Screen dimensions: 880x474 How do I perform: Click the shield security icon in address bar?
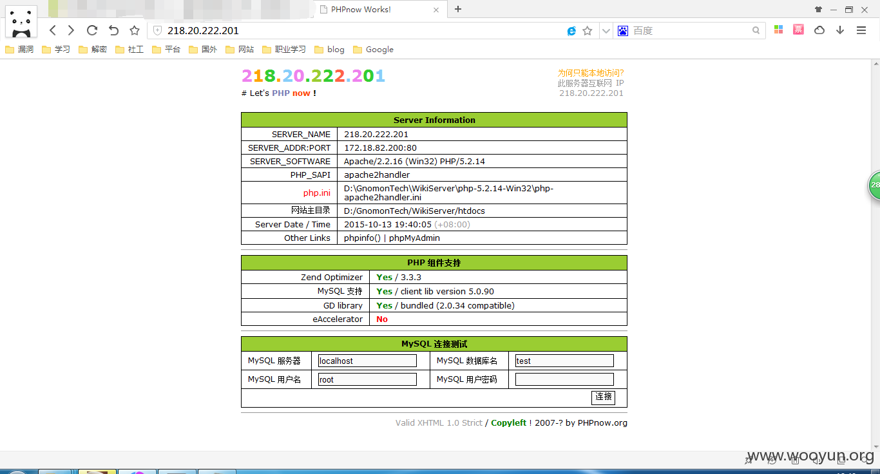point(157,30)
